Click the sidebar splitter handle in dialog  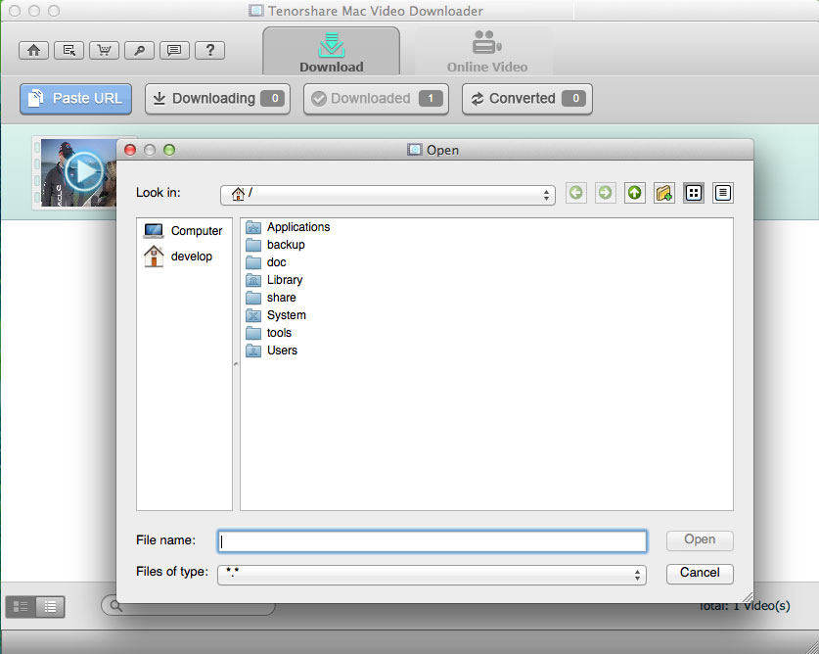click(236, 364)
